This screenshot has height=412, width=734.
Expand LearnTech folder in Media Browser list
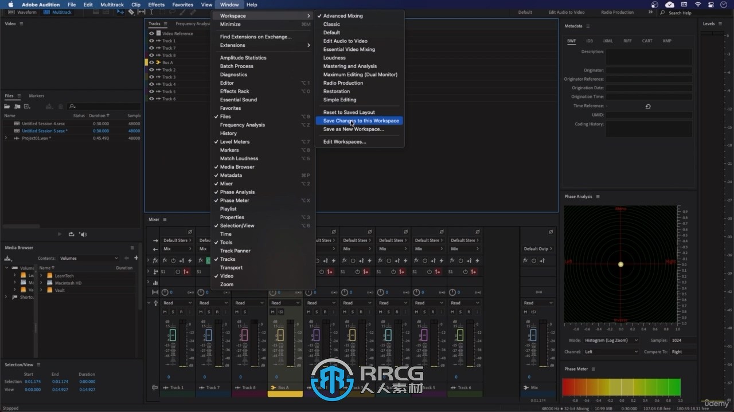41,275
